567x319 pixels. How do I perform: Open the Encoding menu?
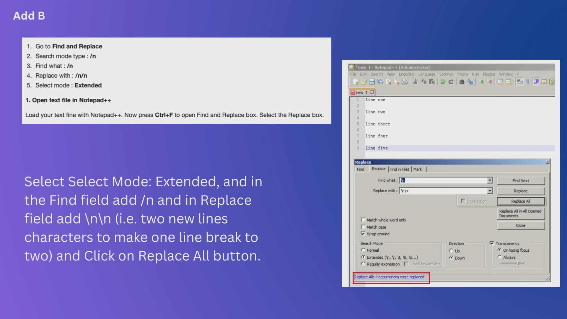click(406, 74)
